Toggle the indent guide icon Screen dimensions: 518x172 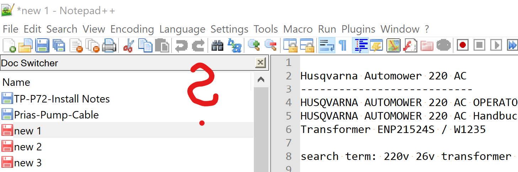[x=360, y=46]
